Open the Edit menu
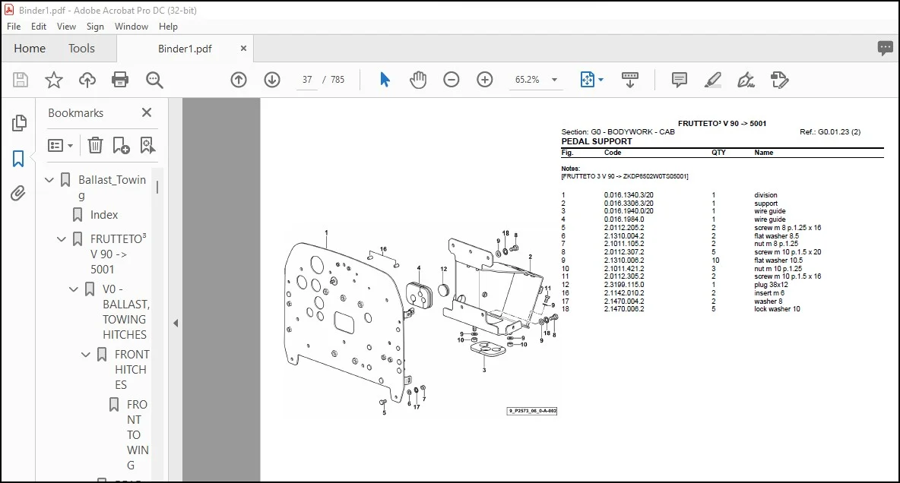The width and height of the screenshot is (900, 483). [39, 27]
